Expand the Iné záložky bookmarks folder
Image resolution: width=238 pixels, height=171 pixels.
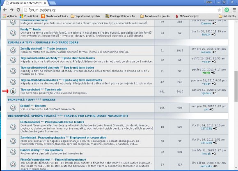point(227,16)
